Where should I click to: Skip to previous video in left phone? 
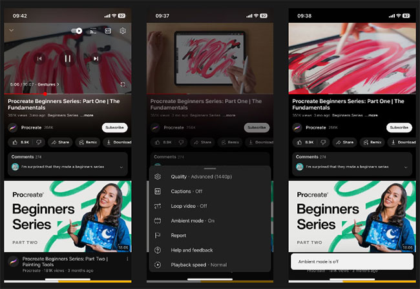pyautogui.click(x=39, y=59)
